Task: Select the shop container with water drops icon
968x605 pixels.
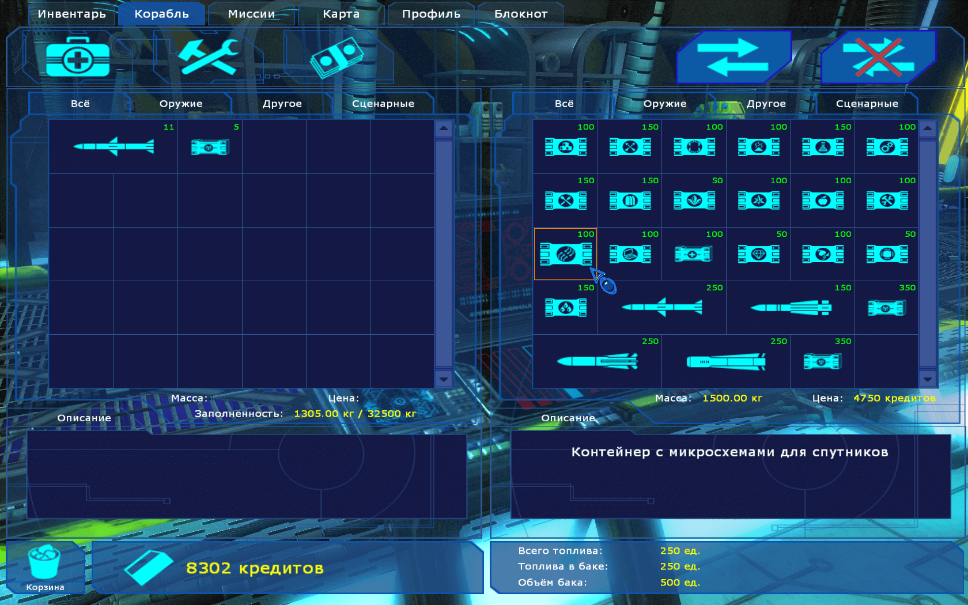Action: click(x=566, y=308)
